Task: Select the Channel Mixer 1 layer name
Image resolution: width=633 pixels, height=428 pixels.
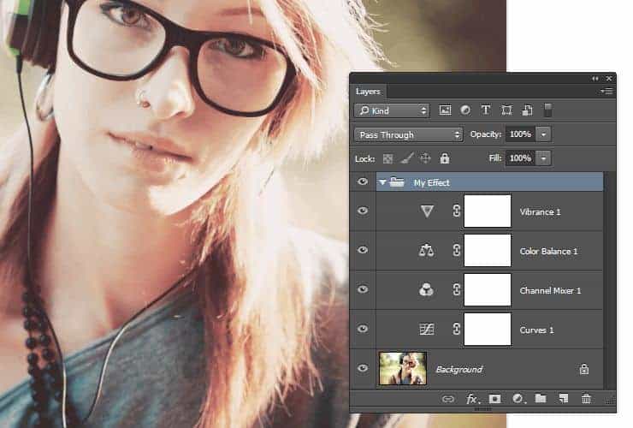Action: click(550, 290)
